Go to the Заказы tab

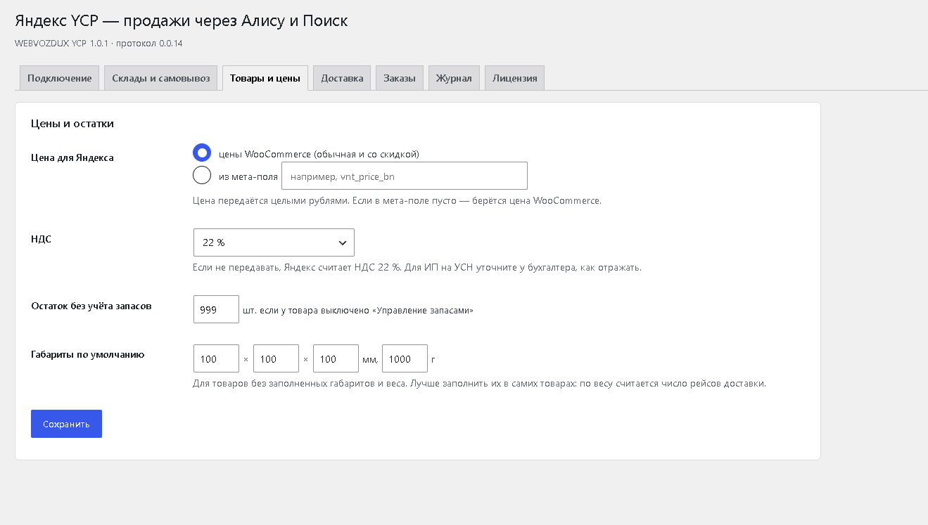pyautogui.click(x=400, y=78)
